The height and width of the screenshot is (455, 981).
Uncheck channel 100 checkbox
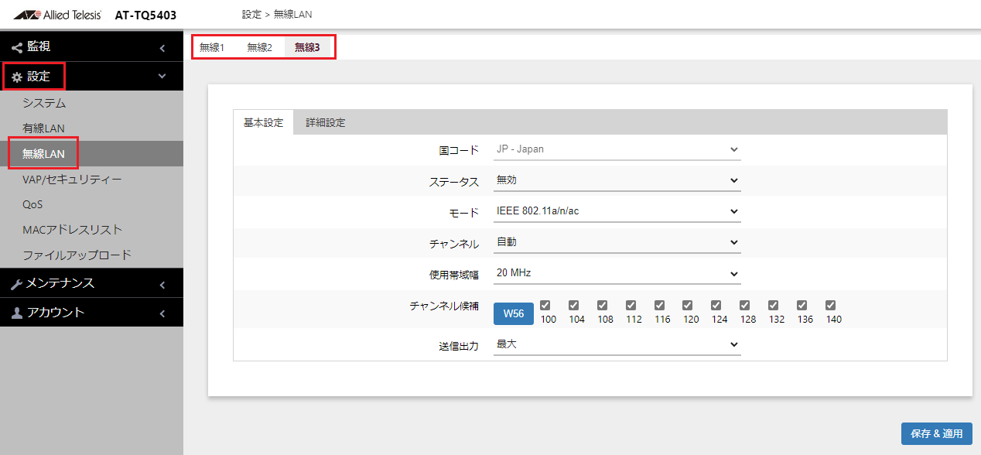[x=545, y=305]
